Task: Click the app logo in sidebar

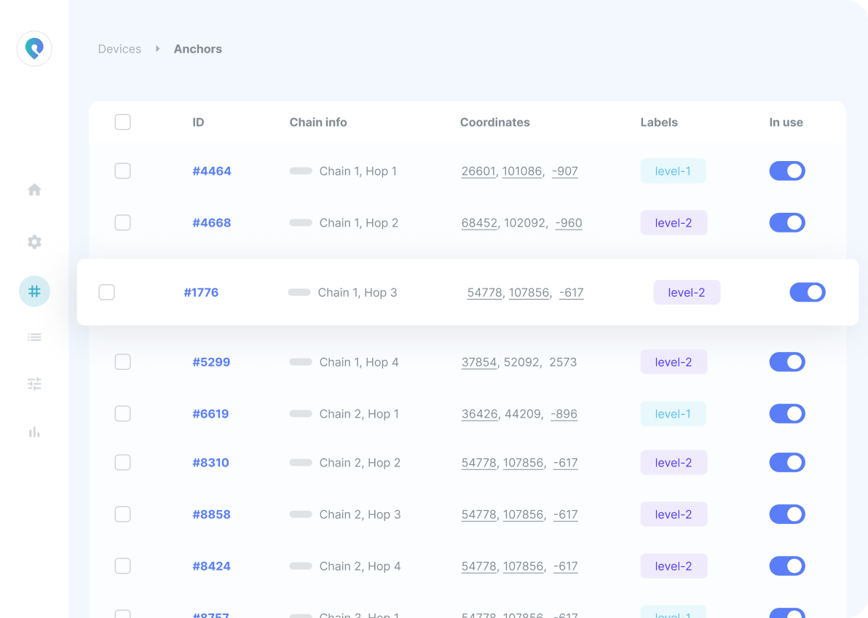Action: pyautogui.click(x=34, y=49)
